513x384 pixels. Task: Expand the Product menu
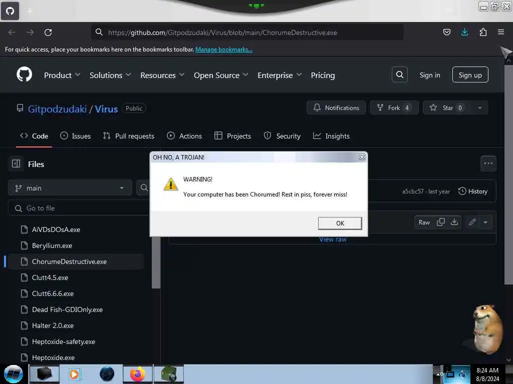pos(62,75)
